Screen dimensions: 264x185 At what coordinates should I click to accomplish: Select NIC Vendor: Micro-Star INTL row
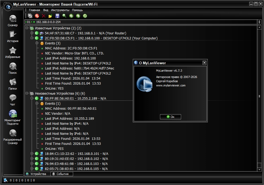click(74, 53)
